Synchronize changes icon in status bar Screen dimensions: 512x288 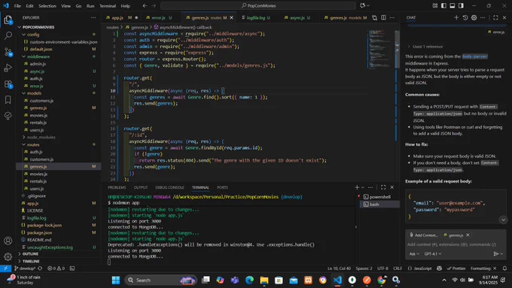[40, 268]
